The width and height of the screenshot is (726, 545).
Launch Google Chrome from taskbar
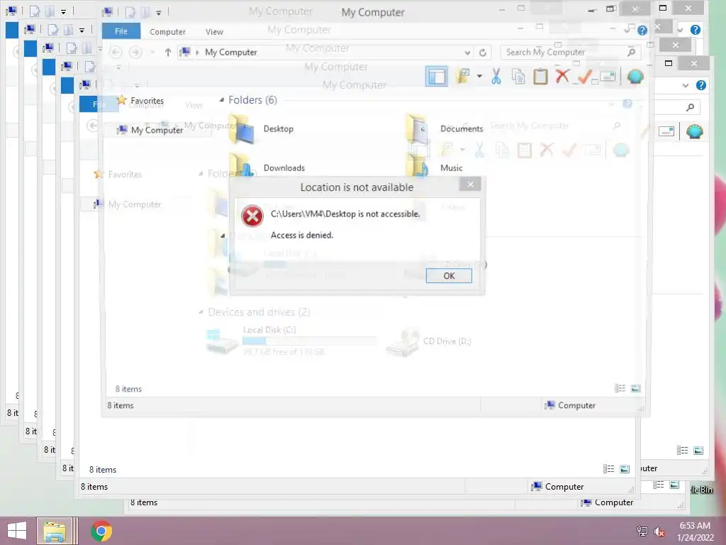coord(101,531)
